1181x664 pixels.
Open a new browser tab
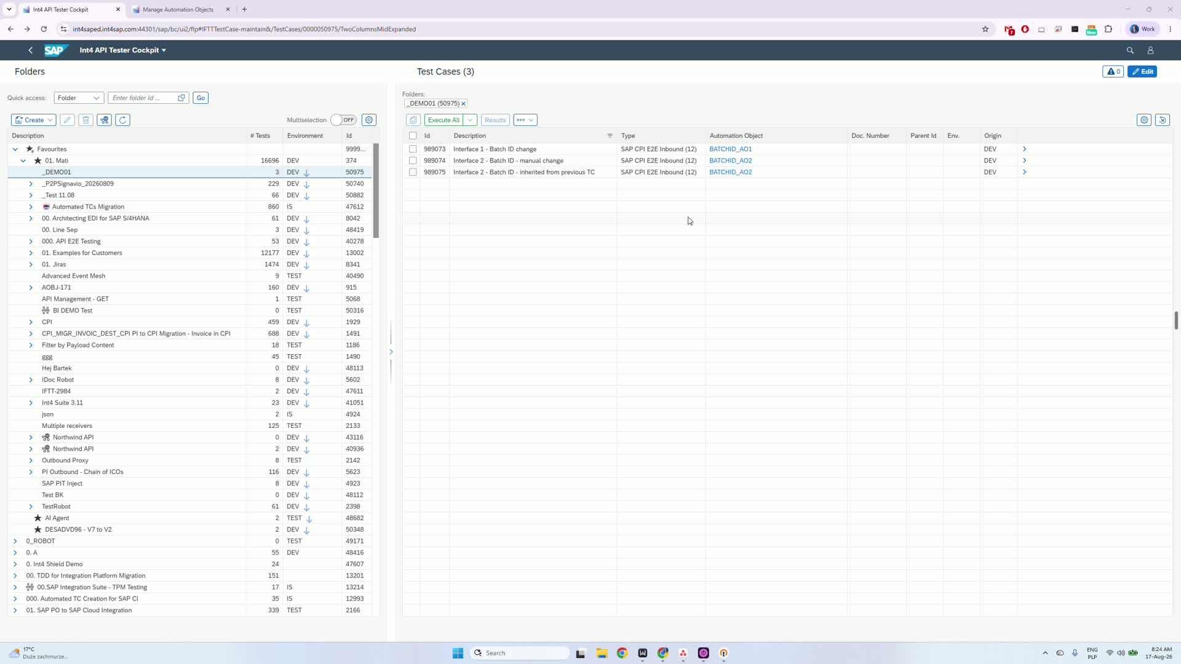click(244, 9)
